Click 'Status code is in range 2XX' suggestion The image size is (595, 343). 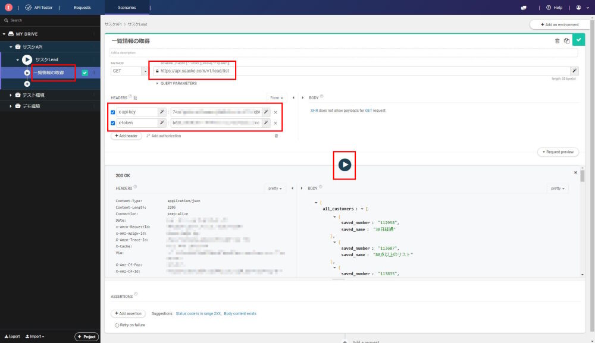[x=198, y=313]
